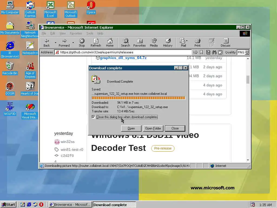Open the c2d2f0 commit link
277x208 pixels.
point(67,156)
